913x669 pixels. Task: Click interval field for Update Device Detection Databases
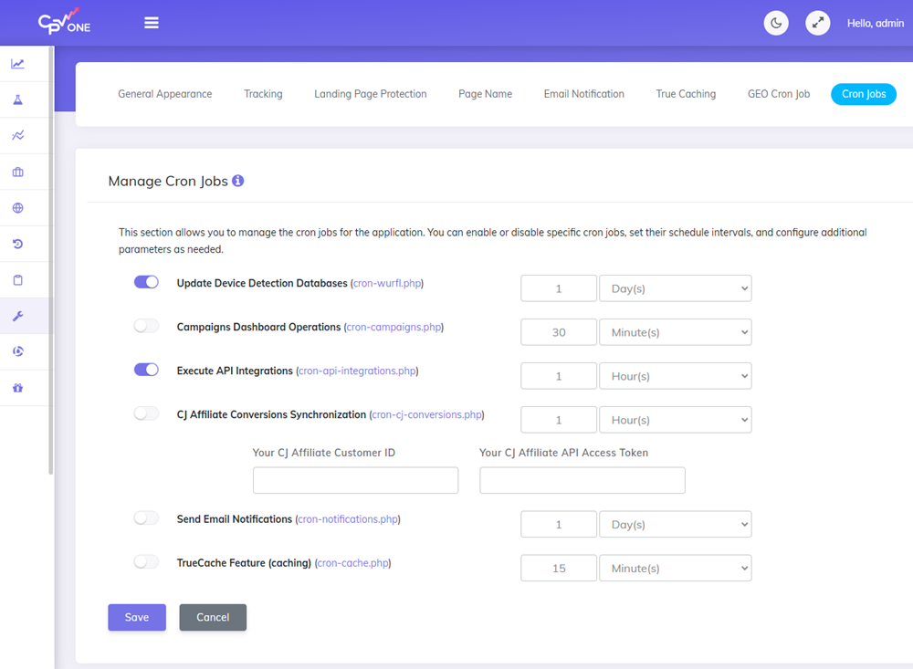coord(559,288)
